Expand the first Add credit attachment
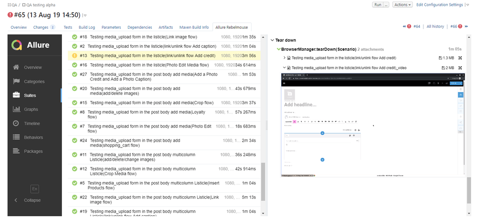The width and height of the screenshot is (477, 221). [284, 58]
